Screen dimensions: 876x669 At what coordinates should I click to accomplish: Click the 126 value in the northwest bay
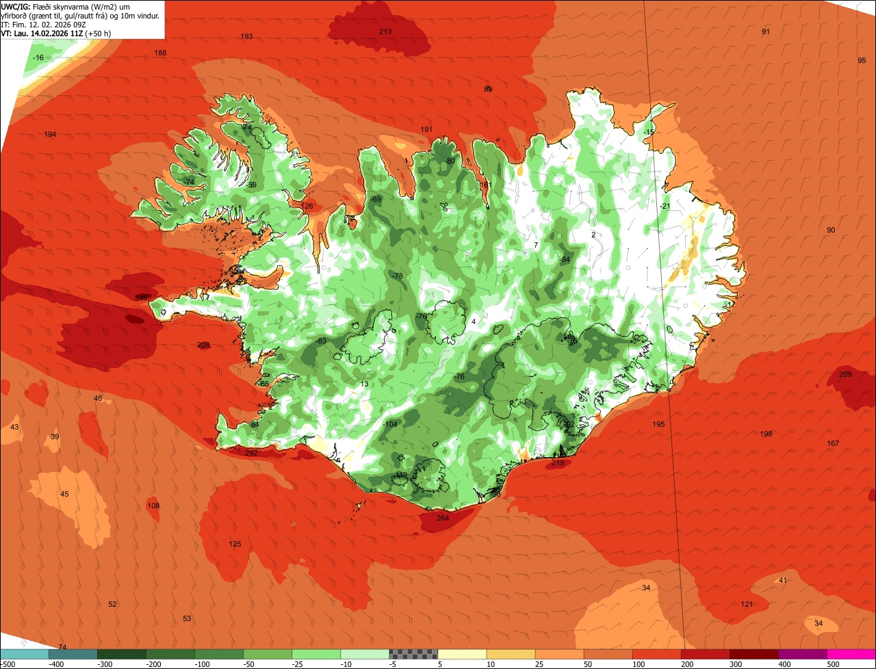pos(307,206)
